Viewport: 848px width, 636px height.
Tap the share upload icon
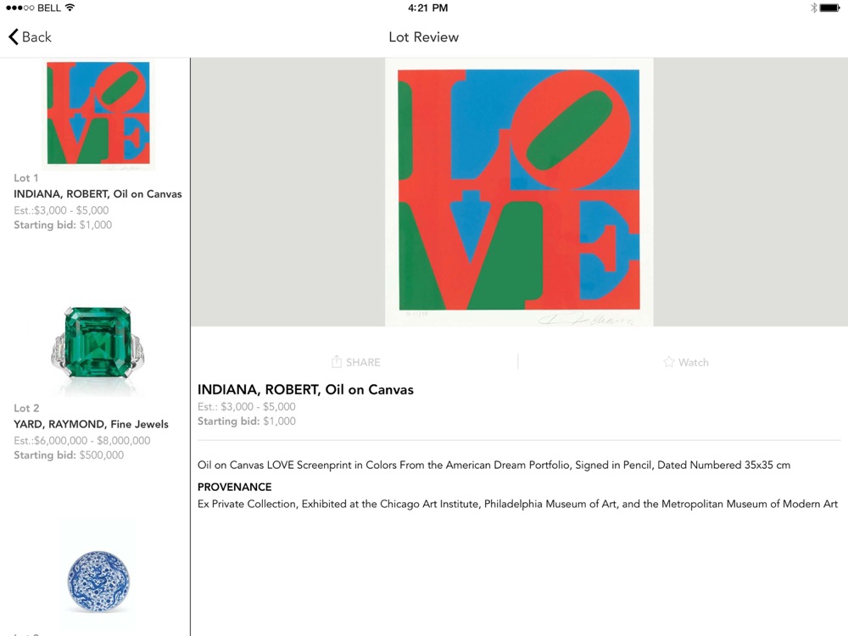(337, 361)
